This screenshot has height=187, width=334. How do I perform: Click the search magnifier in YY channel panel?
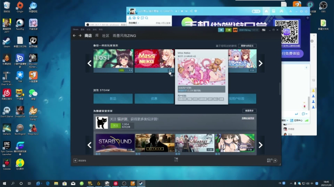coord(147,18)
